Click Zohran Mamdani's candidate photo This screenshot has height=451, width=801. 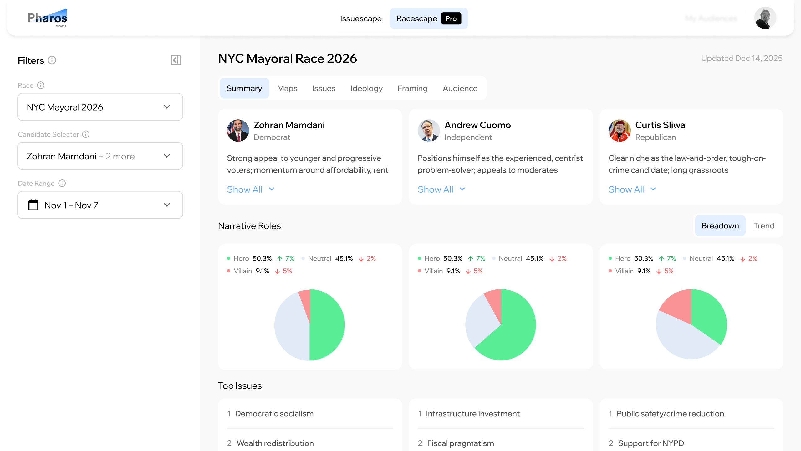[238, 131]
